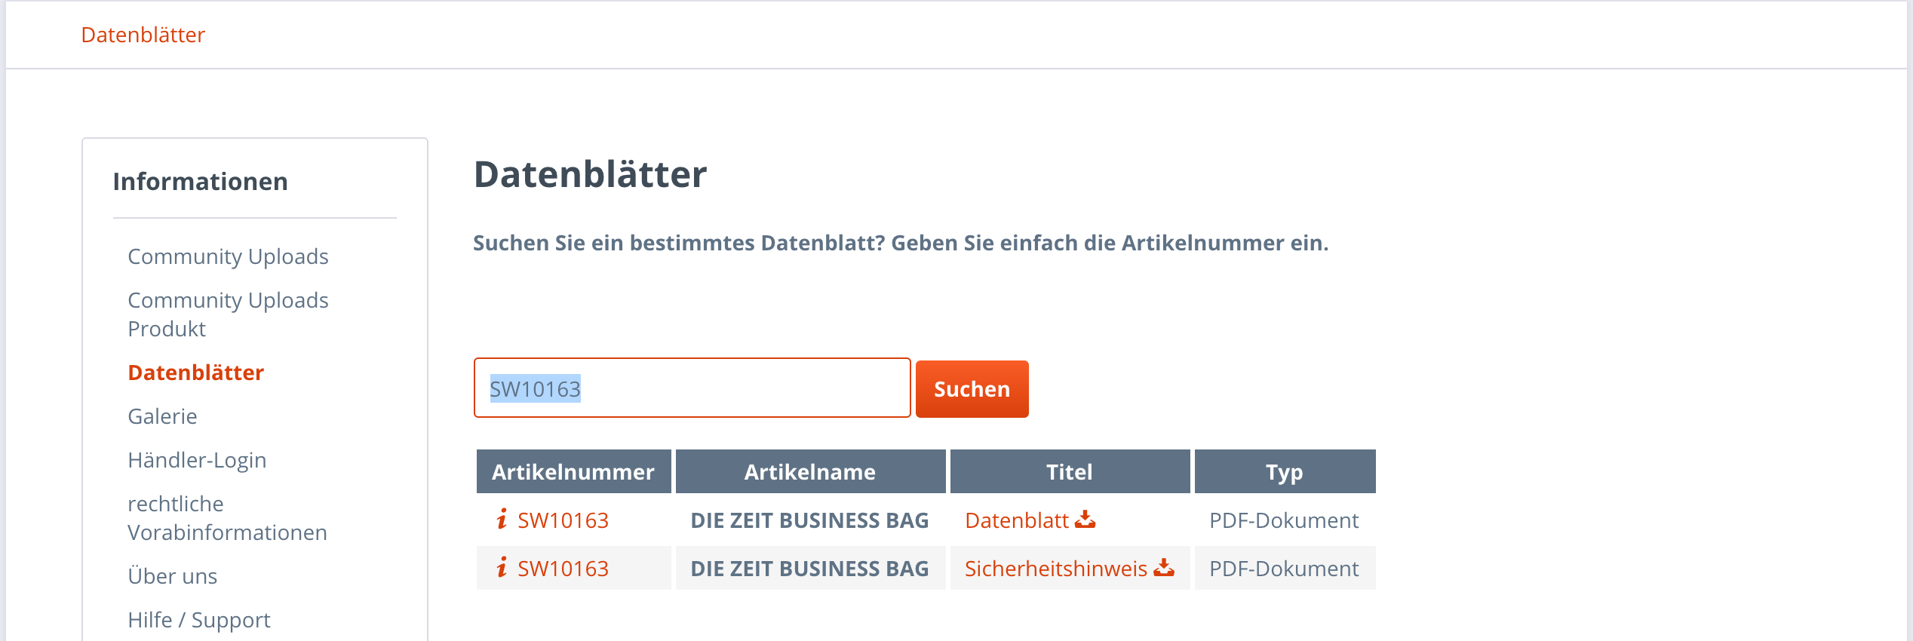Click SW10163 link in second row

click(563, 569)
